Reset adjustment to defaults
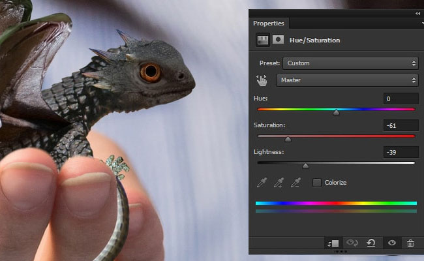This screenshot has width=424, height=261. (x=371, y=243)
